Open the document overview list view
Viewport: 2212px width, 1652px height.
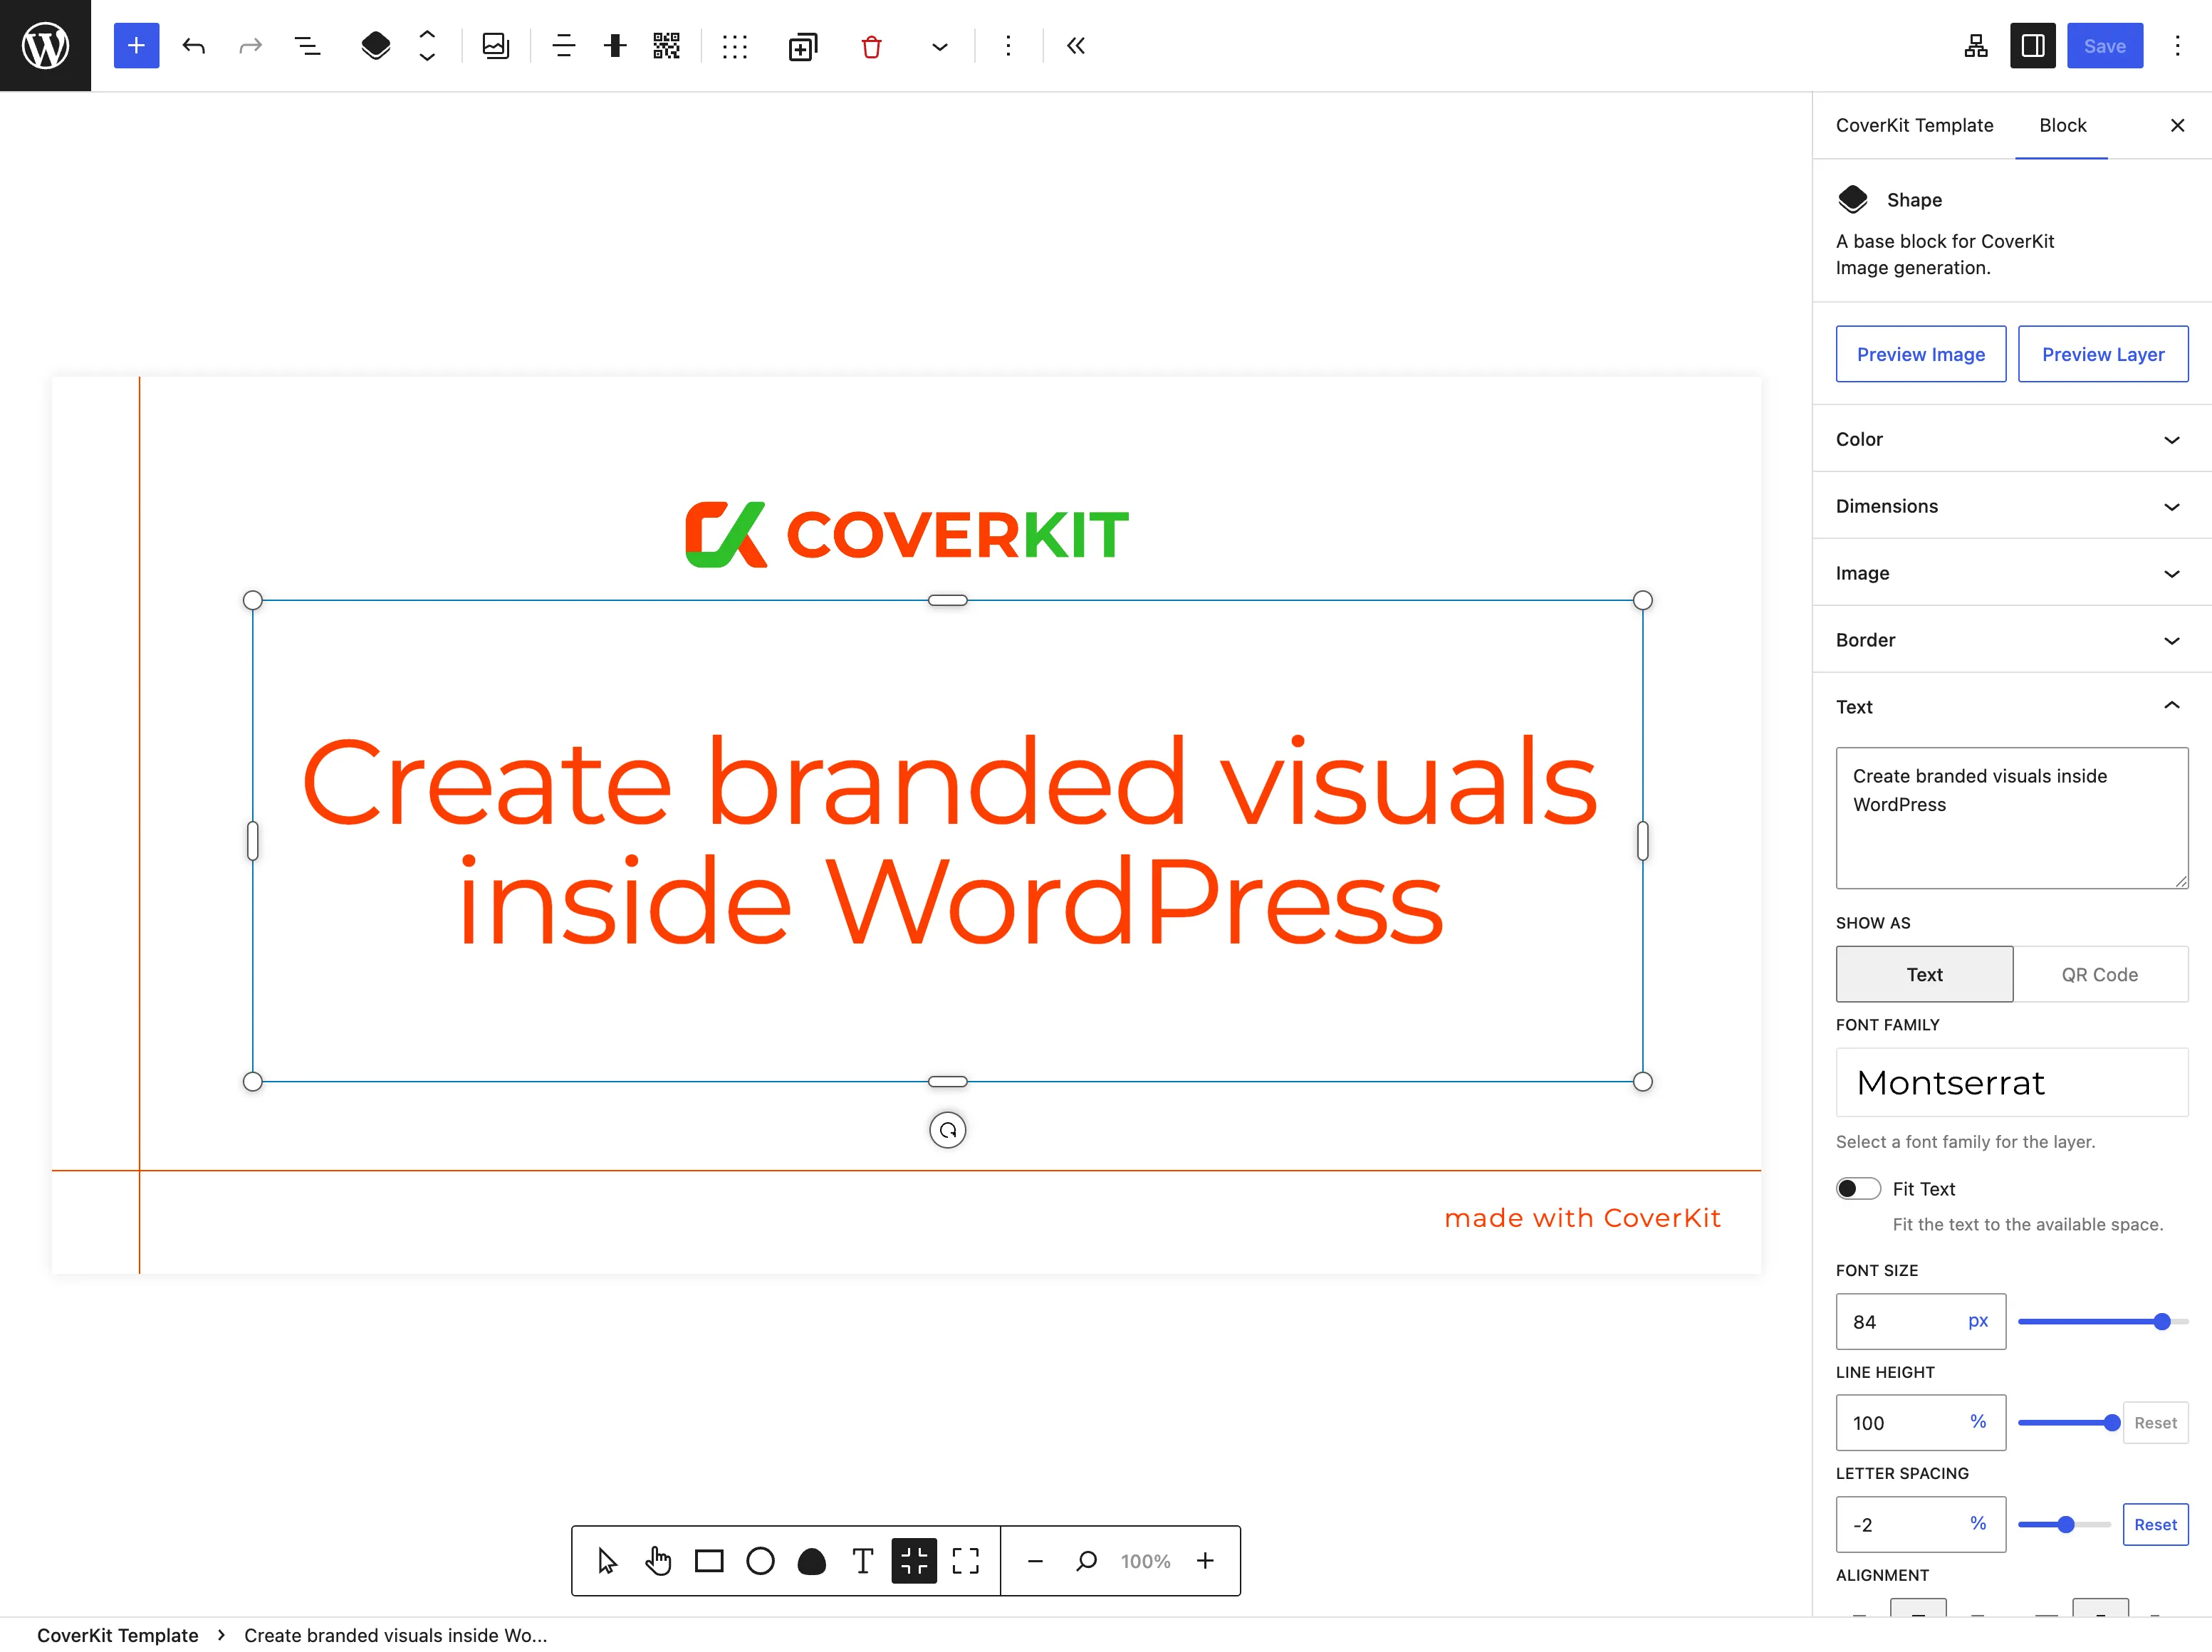307,46
